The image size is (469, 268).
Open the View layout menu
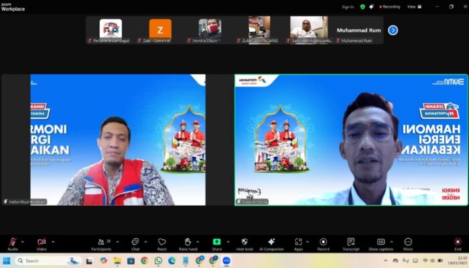click(413, 7)
